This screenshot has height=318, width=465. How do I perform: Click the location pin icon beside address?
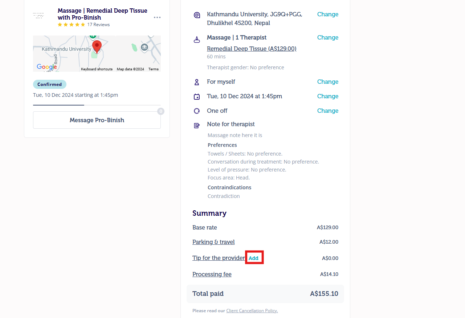[x=197, y=15]
